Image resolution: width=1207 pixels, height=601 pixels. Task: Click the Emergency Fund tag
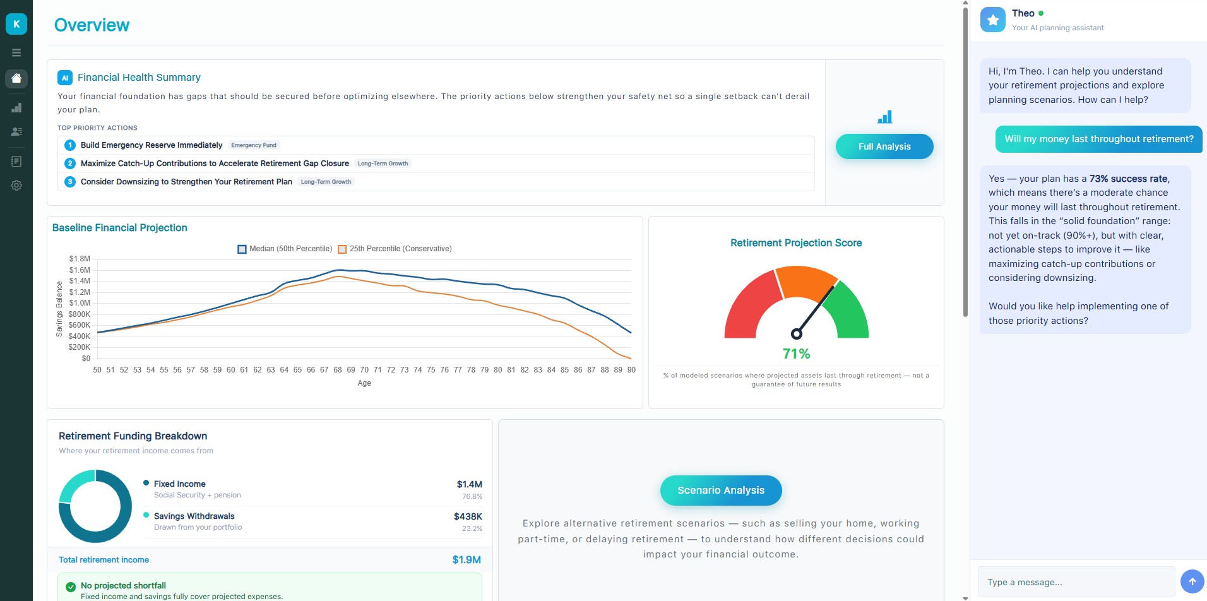254,145
